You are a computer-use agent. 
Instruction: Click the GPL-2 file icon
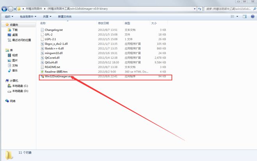point(42,34)
